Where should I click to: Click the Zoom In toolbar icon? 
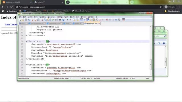[67, 20]
